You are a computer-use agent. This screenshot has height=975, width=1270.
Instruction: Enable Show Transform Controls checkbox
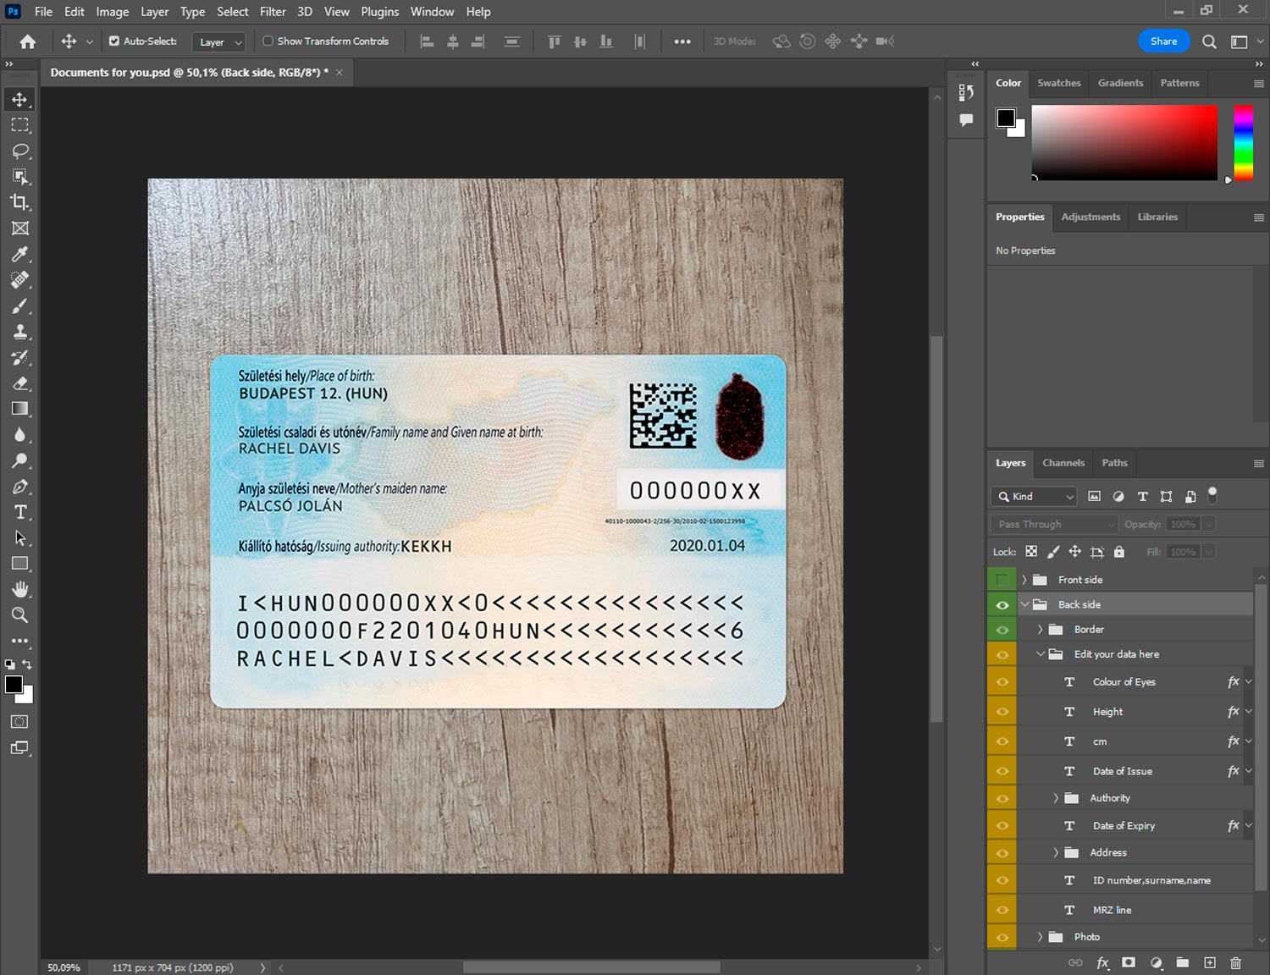point(268,41)
